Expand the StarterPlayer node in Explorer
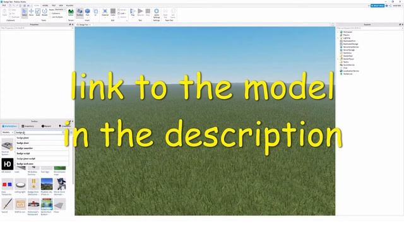 point(338,59)
